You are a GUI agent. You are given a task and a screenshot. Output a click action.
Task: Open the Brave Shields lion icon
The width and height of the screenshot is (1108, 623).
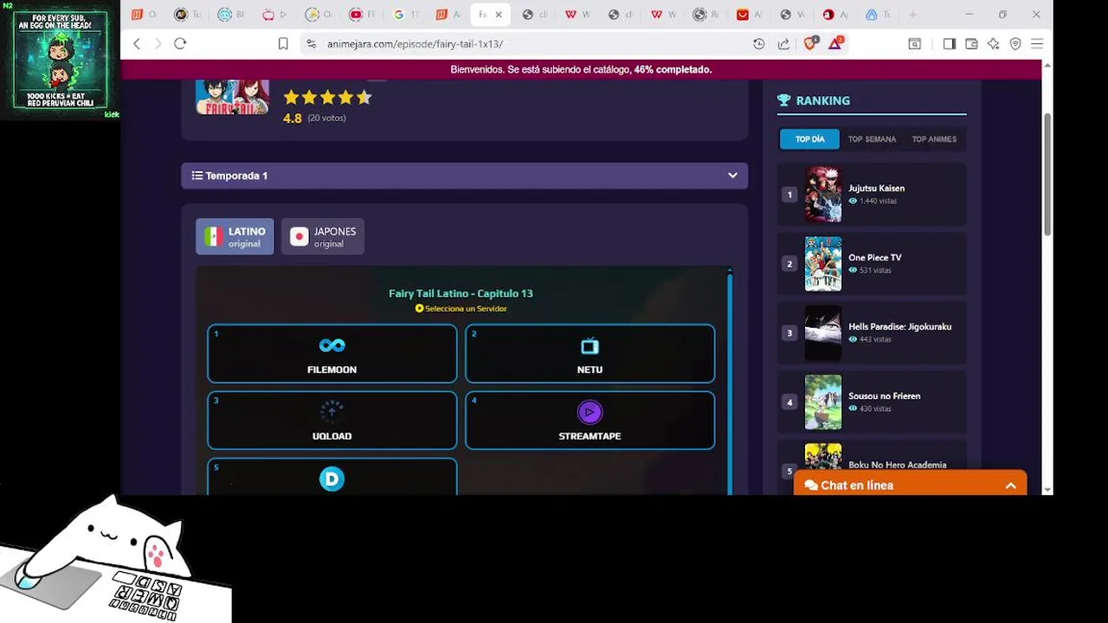[x=810, y=43]
